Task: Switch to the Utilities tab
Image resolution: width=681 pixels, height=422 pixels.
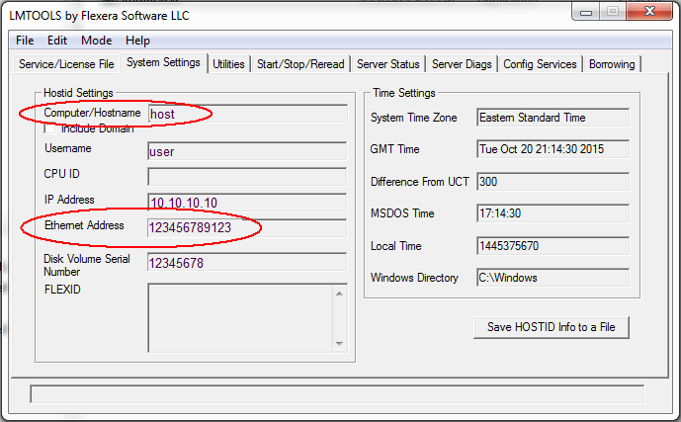Action: 228,64
